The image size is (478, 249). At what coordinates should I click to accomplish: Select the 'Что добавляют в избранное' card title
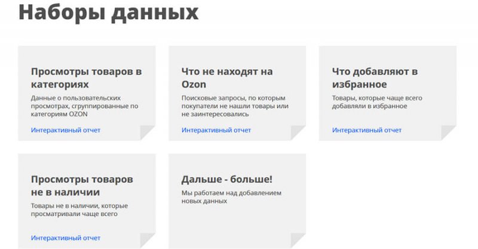(x=375, y=78)
